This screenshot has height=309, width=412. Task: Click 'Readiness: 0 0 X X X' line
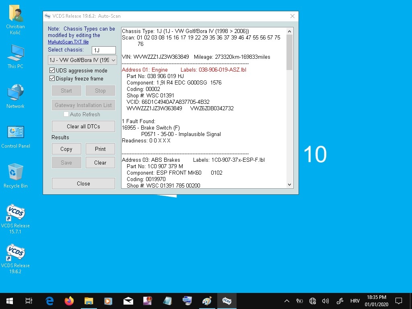click(x=146, y=140)
